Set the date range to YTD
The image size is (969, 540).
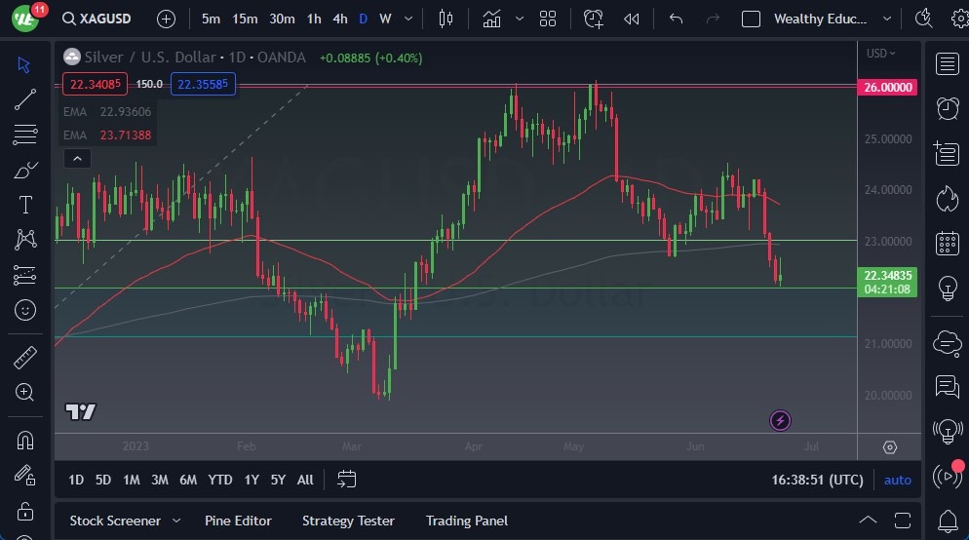220,480
